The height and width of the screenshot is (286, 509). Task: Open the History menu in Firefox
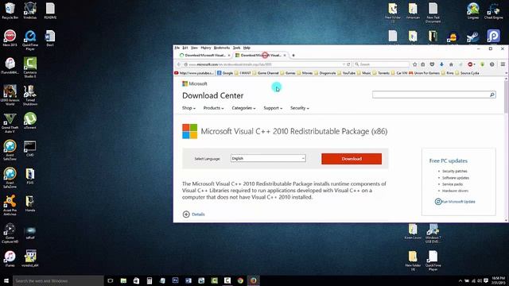206,48
